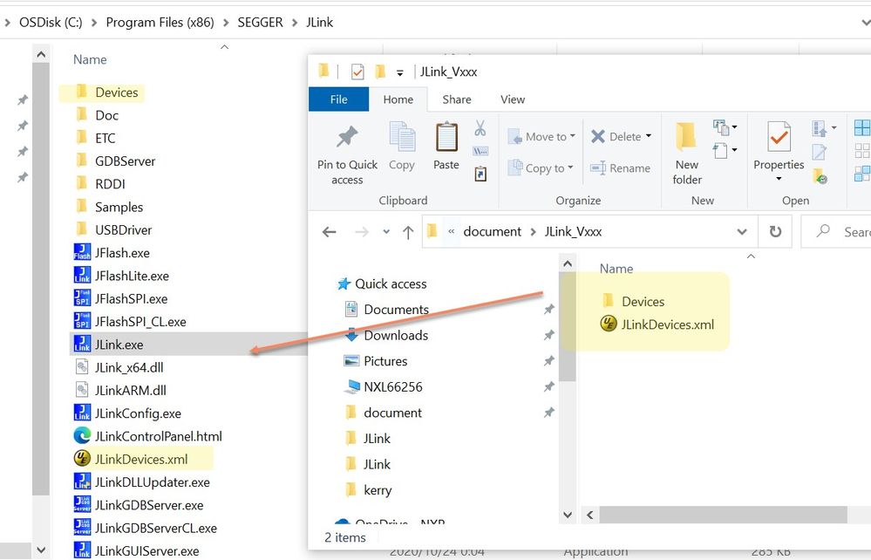Open the Recent locations dropdown arrow
This screenshot has height=560, width=871.
click(x=386, y=232)
